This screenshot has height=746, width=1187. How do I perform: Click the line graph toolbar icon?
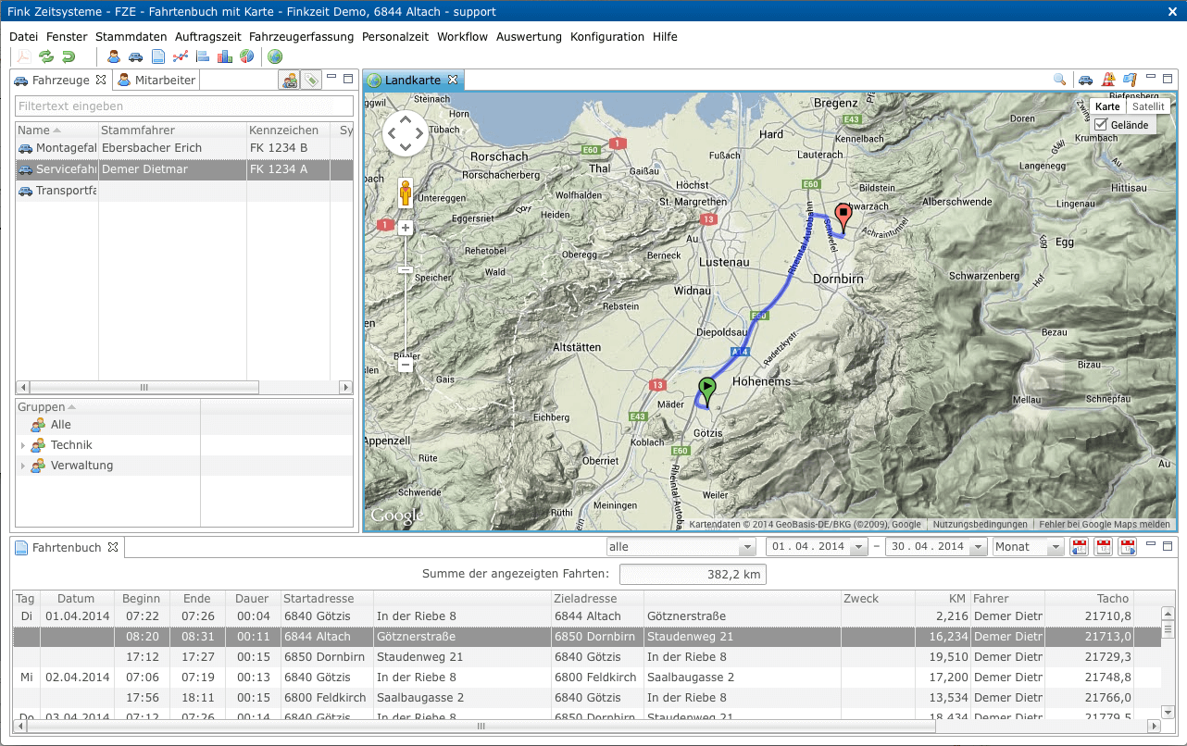pyautogui.click(x=181, y=57)
